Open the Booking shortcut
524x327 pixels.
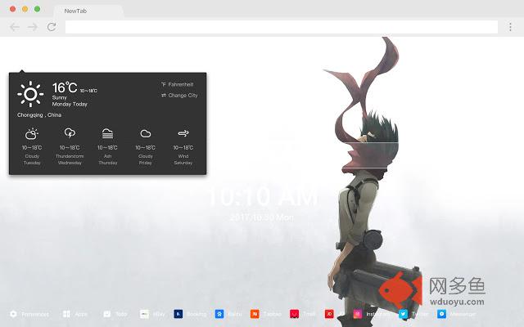pyautogui.click(x=189, y=314)
